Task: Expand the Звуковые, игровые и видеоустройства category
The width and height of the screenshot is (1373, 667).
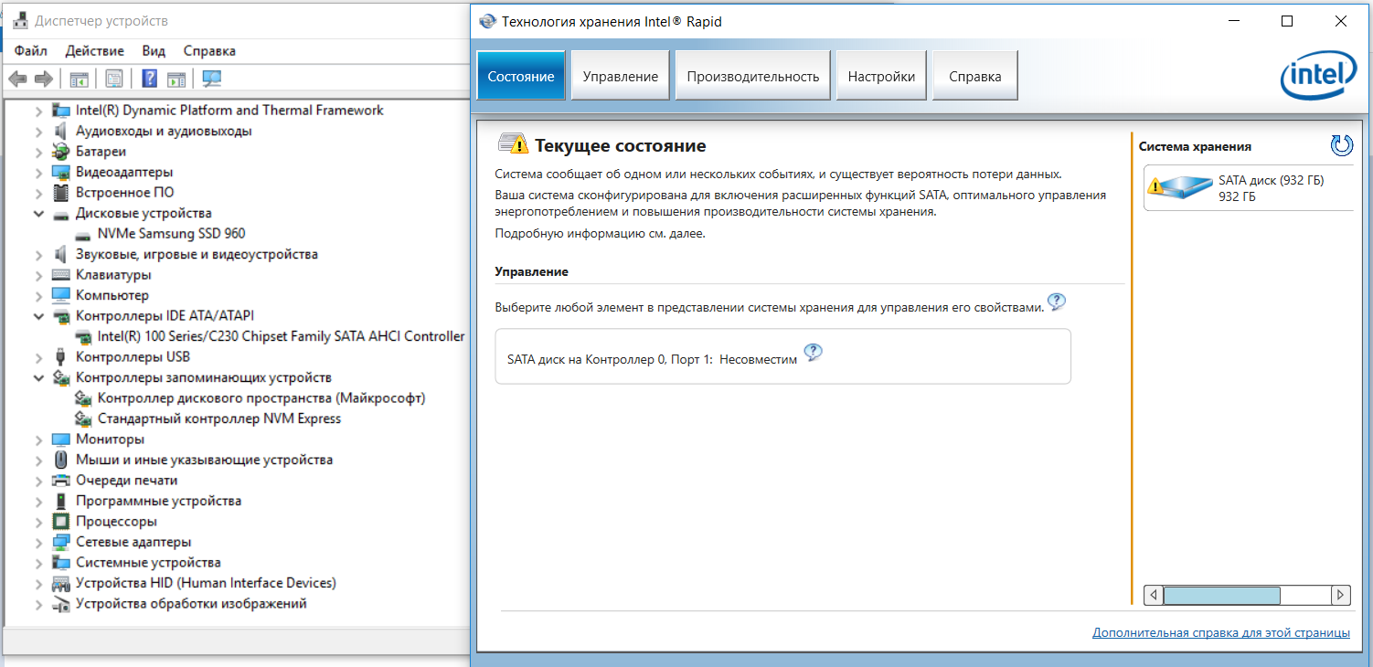Action: (x=38, y=254)
